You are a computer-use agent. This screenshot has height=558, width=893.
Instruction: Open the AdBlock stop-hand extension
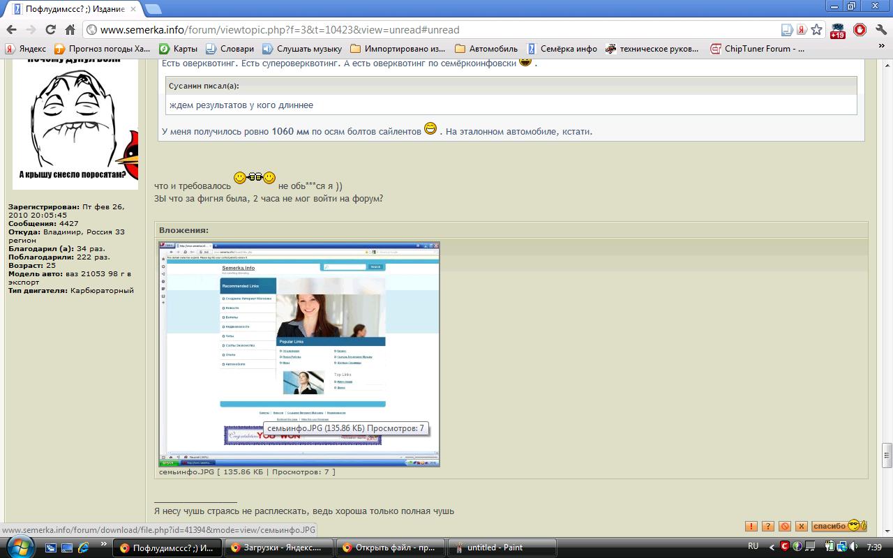(x=860, y=30)
